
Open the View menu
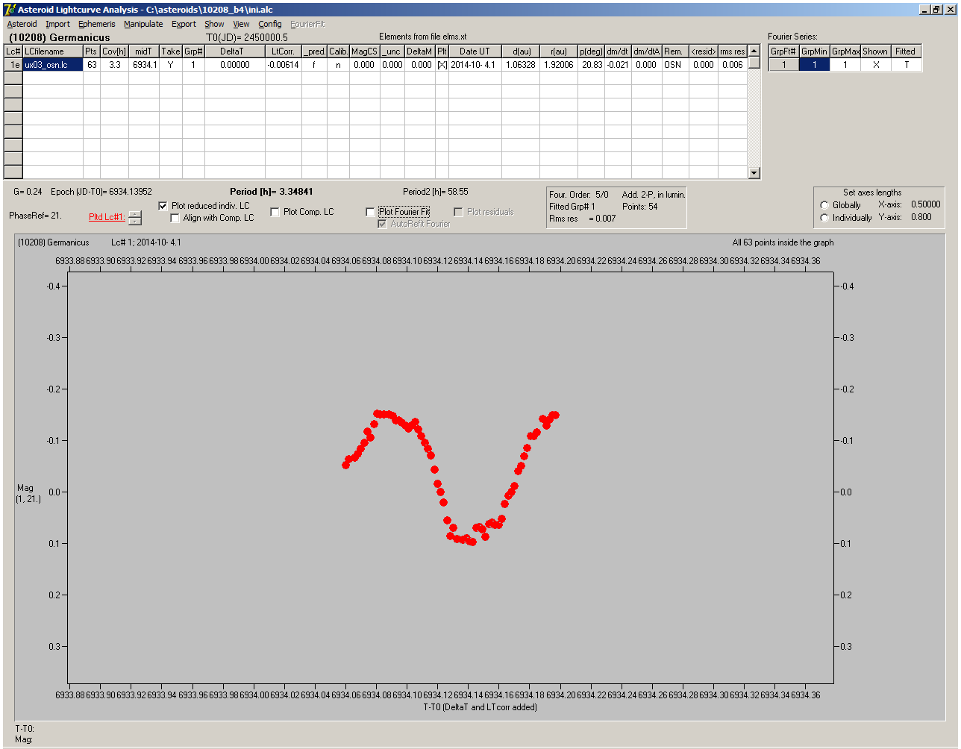[x=241, y=24]
